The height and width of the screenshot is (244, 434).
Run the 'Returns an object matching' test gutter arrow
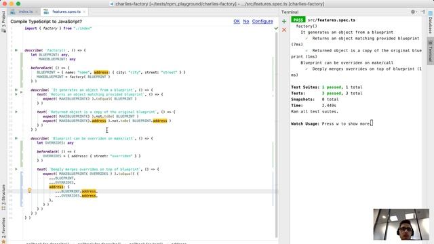pyautogui.click(x=16, y=94)
